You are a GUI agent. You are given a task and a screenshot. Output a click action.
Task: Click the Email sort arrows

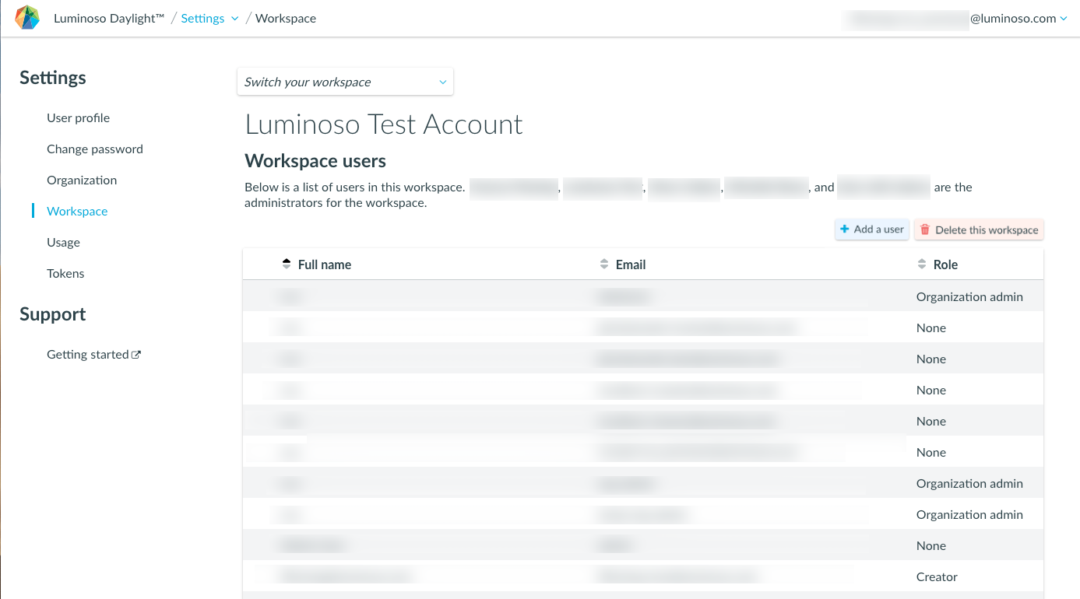point(604,264)
